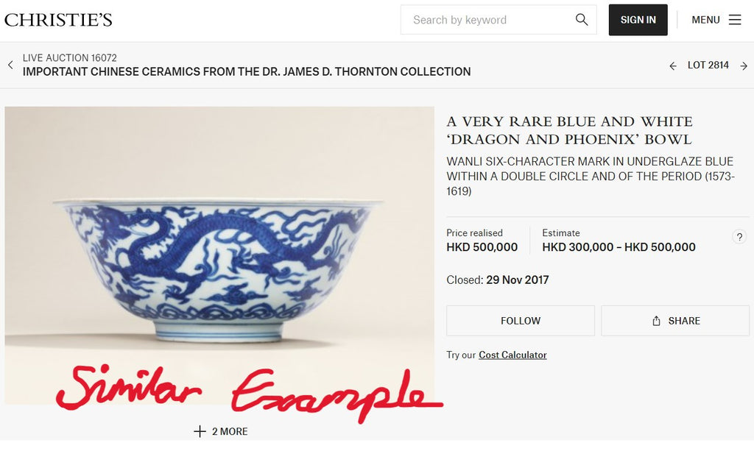Go to previous lot arrow
This screenshot has width=754, height=451.
673,65
